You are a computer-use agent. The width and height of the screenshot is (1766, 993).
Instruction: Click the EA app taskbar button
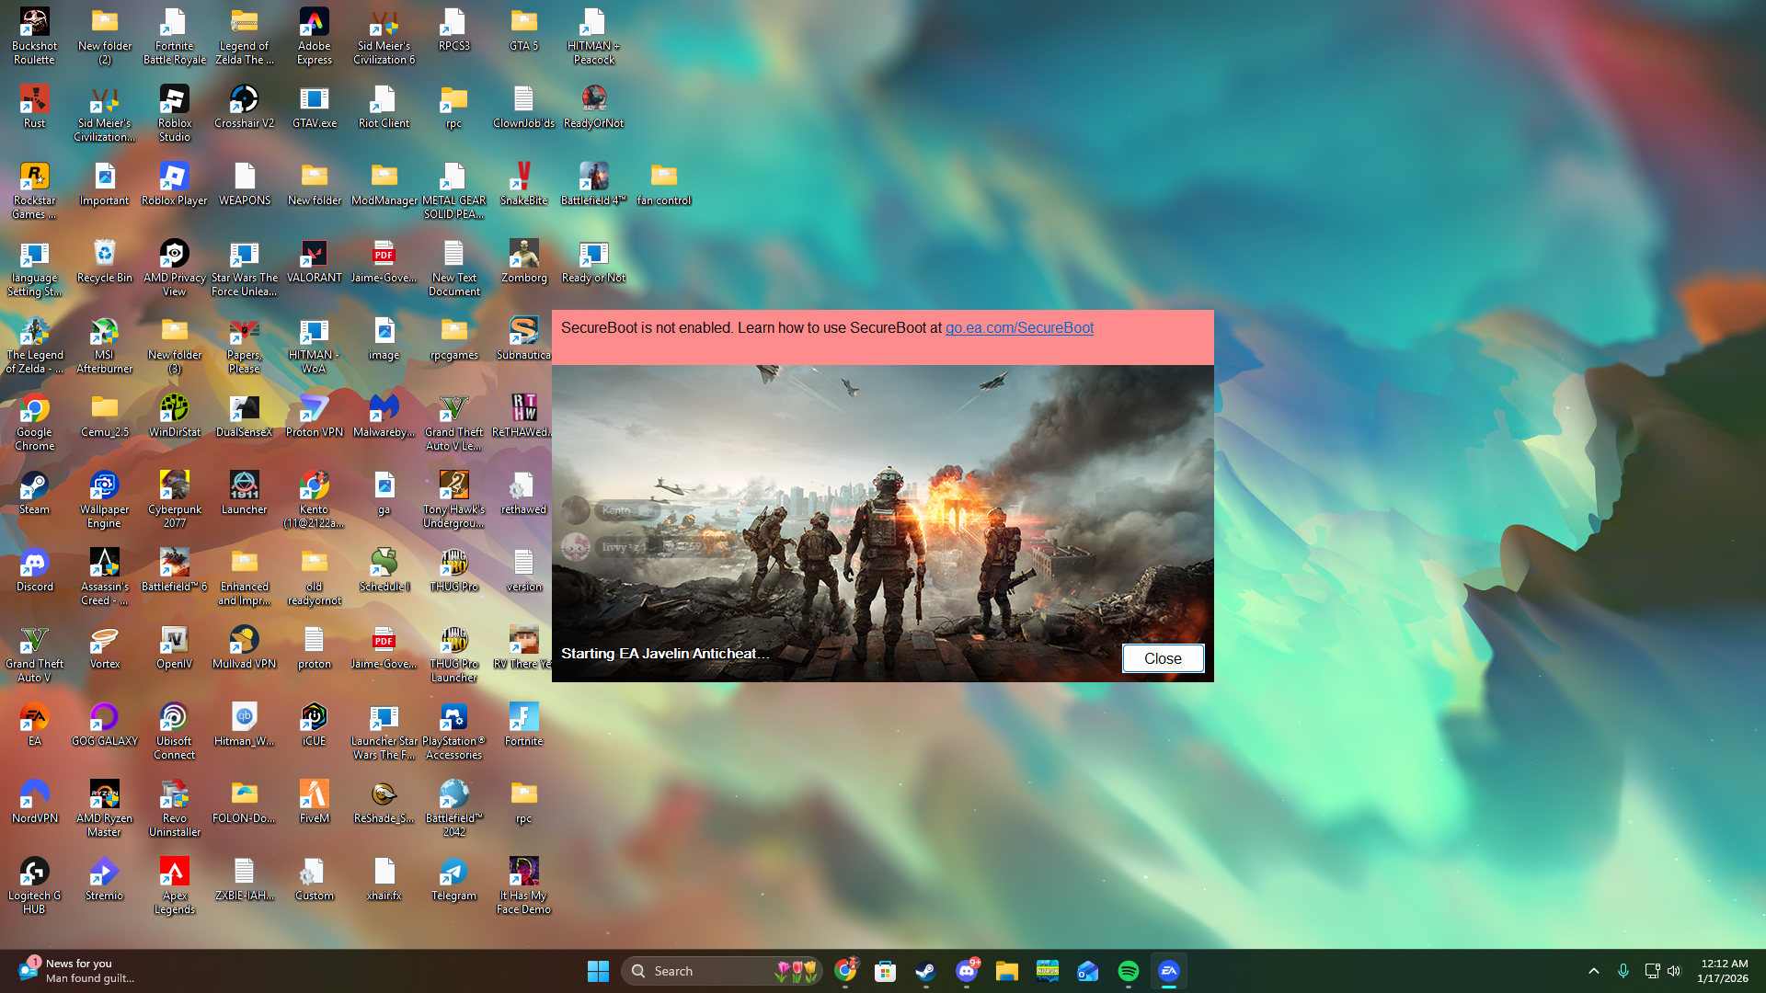1169,971
